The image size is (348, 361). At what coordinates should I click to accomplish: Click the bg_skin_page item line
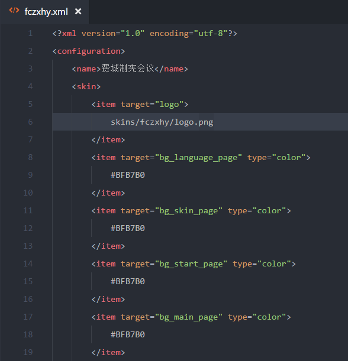[x=191, y=211]
